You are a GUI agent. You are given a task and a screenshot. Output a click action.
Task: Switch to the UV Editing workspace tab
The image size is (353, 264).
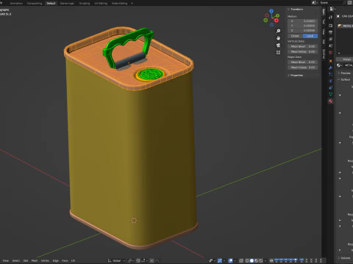pyautogui.click(x=101, y=3)
